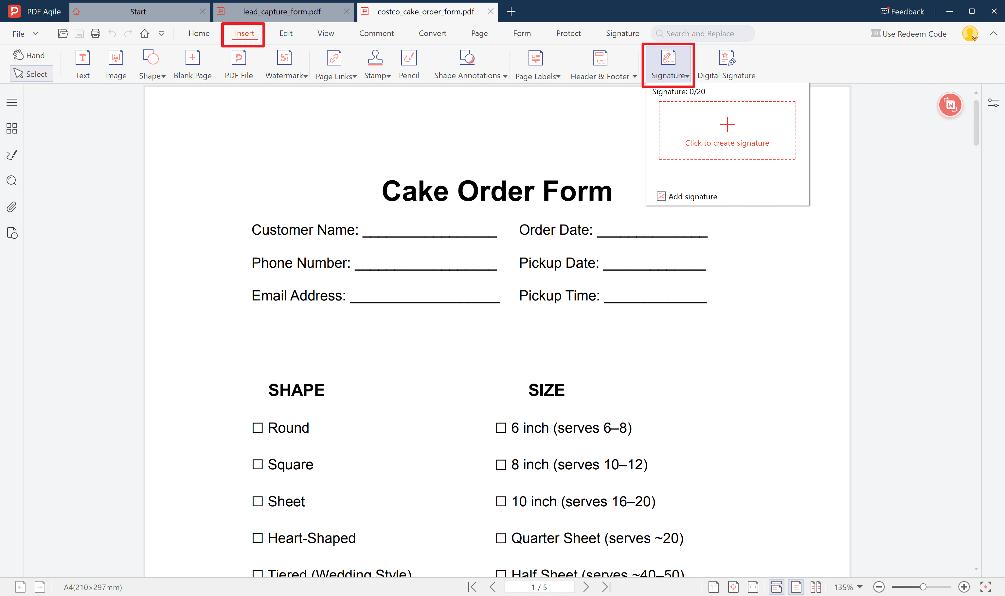Click the Add signature option
Viewport: 1005px width, 596px height.
click(692, 196)
